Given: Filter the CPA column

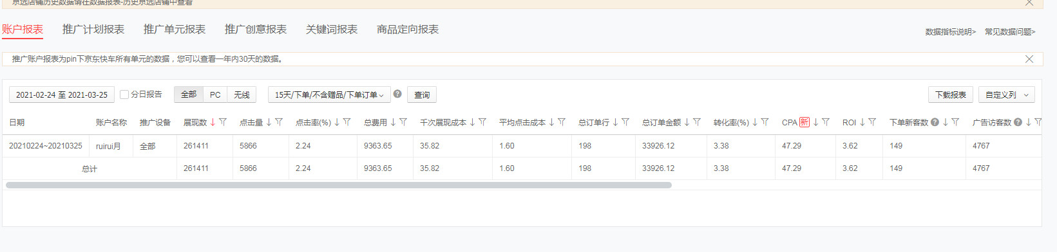Looking at the screenshot, I should click(826, 122).
